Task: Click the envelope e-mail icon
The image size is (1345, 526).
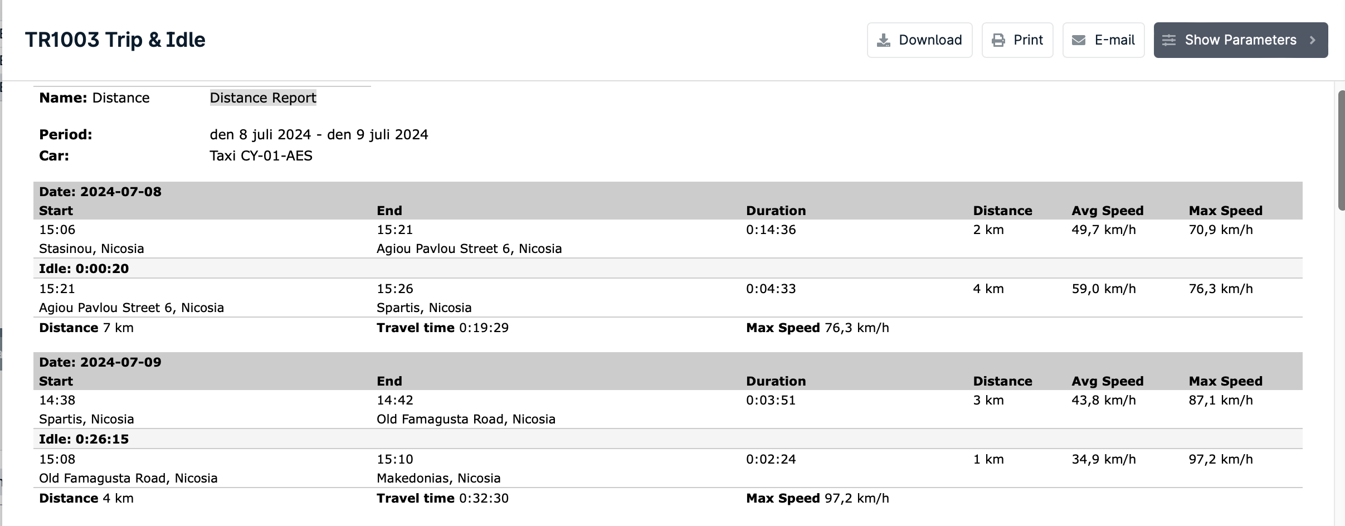Action: pos(1079,40)
